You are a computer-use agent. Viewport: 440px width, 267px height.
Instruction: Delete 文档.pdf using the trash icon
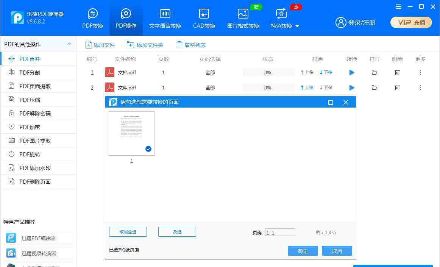click(397, 72)
